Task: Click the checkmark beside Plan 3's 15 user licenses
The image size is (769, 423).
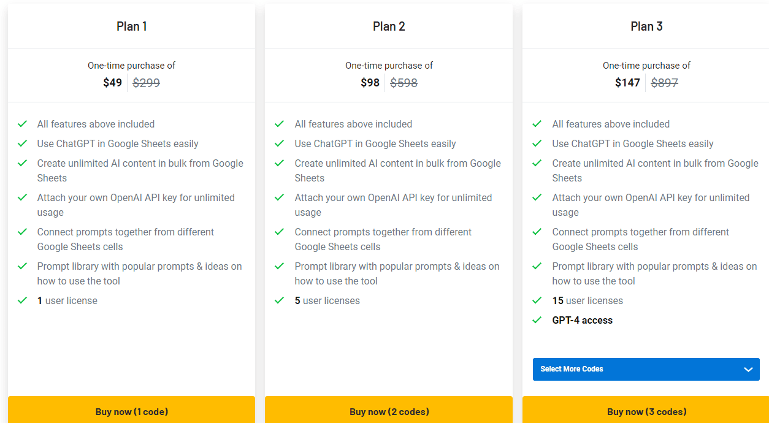Action: 538,300
